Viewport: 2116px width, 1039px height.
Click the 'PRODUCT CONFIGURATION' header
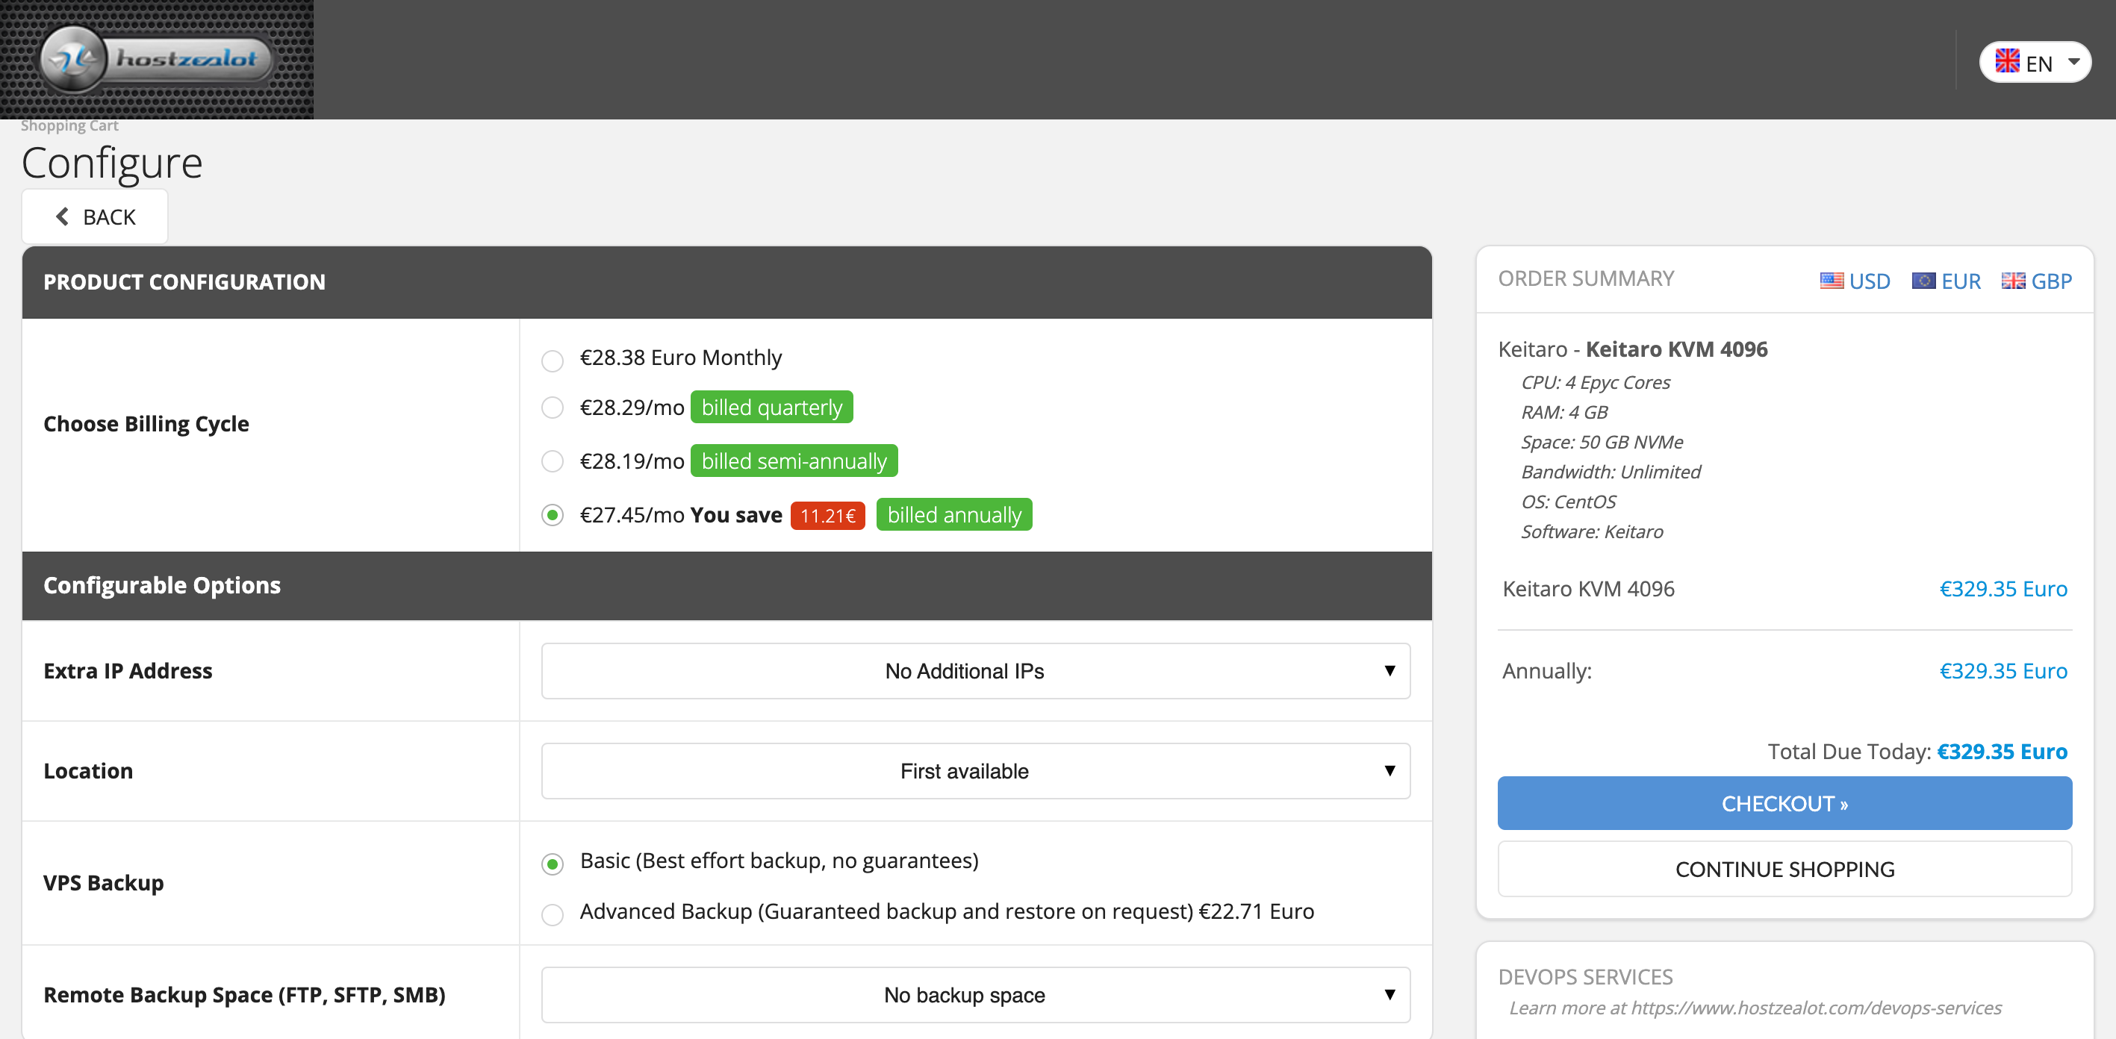184,283
